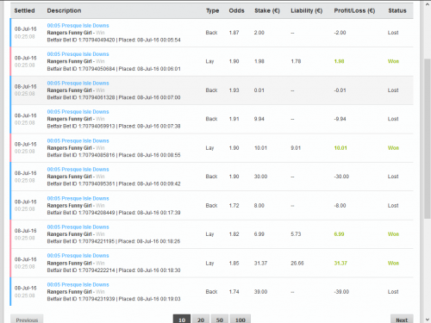Open the race link on the 30.00 back bet
This screenshot has height=323, width=431.
[x=78, y=170]
